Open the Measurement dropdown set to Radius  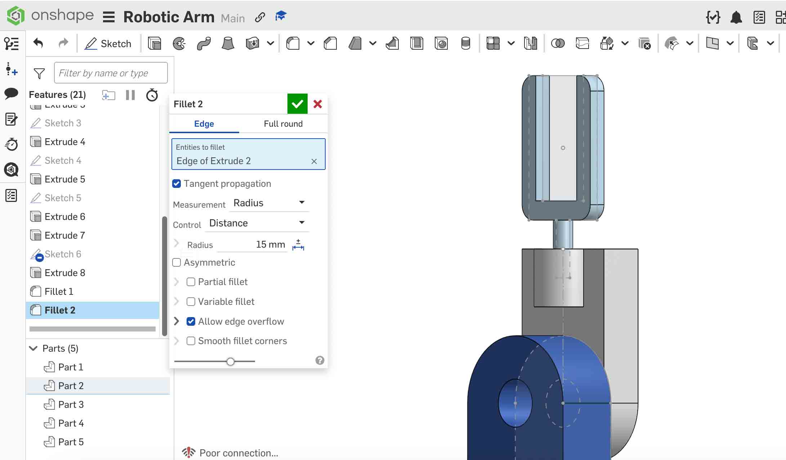point(268,203)
